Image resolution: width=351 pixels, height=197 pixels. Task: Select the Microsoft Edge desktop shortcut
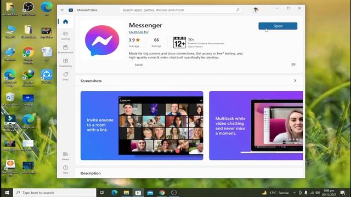click(10, 78)
